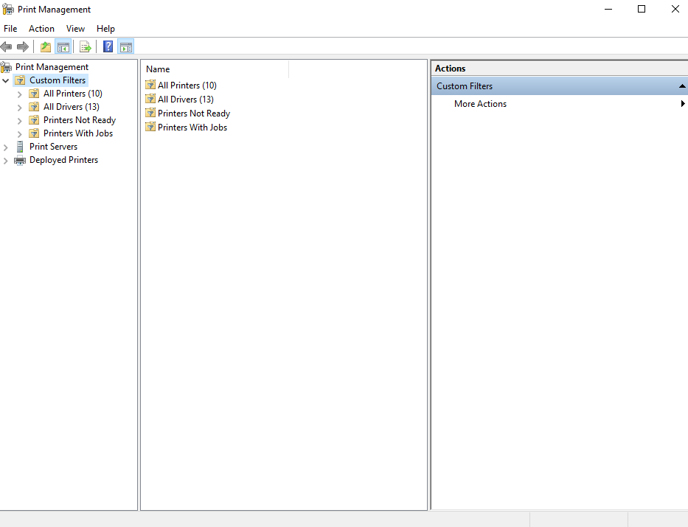Minimize the Print Management window

(608, 9)
